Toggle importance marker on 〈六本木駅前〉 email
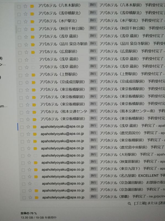Screen dimensions: 165x221 pyautogui.click(x=32, y=6)
